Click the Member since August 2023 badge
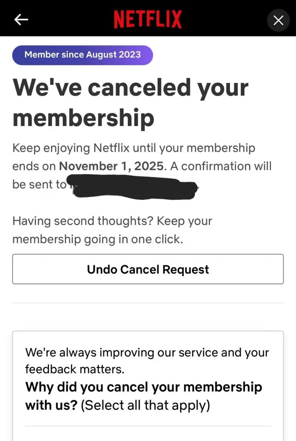This screenshot has height=441, width=296. tap(83, 55)
